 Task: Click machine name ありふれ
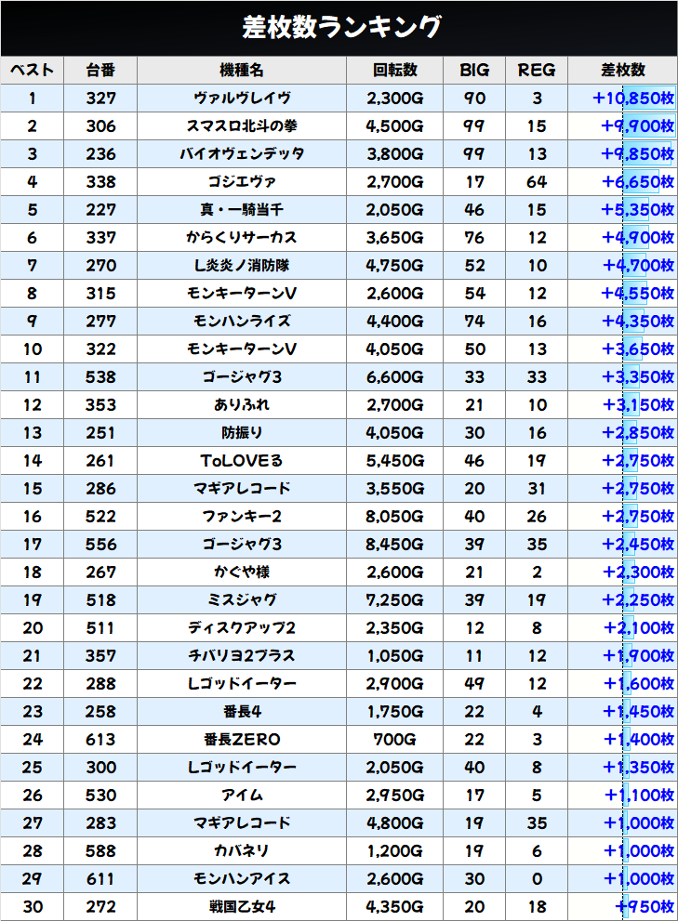point(242,404)
